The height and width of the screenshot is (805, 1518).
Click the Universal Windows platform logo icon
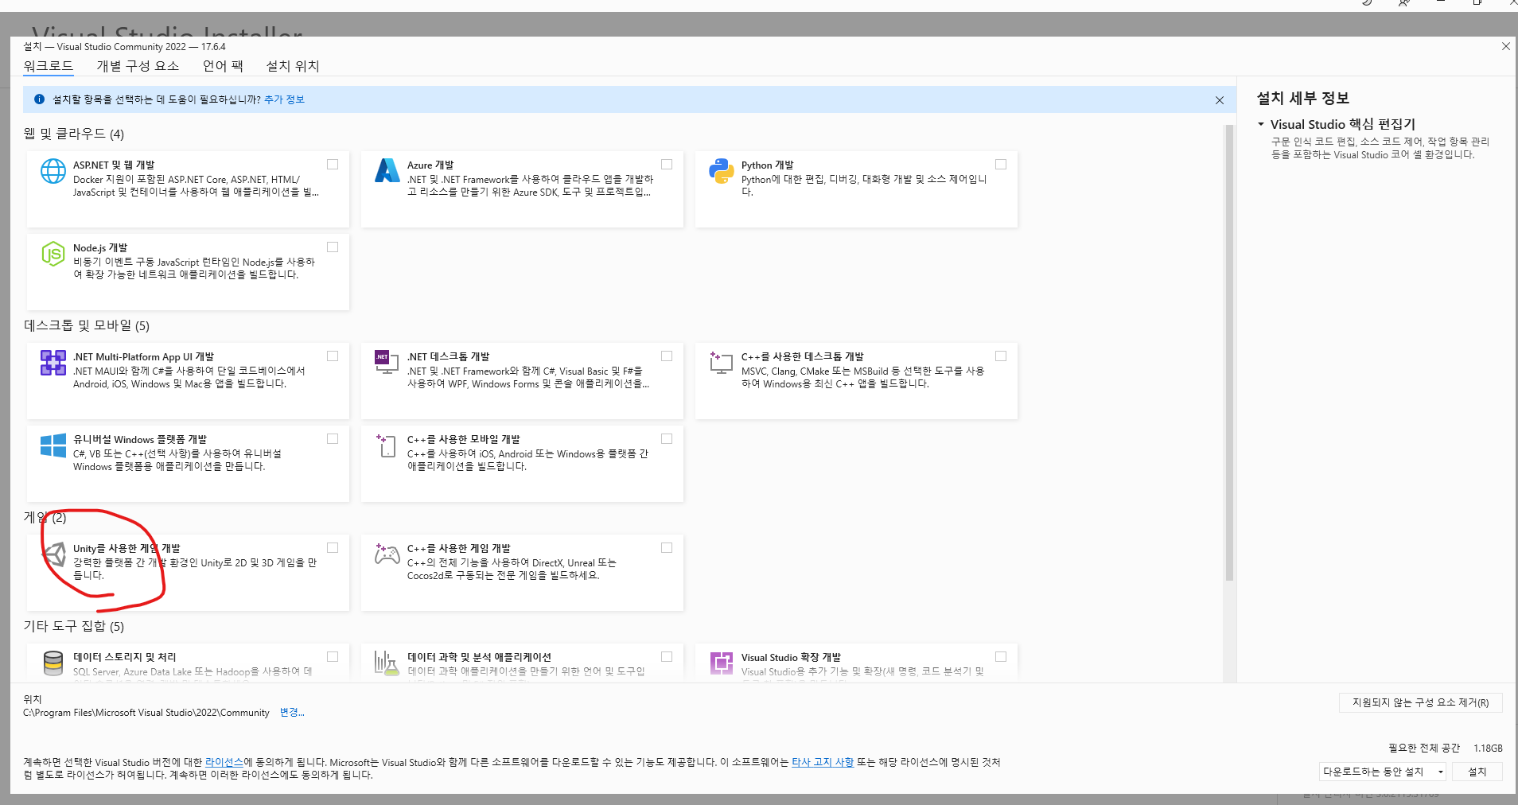point(53,445)
